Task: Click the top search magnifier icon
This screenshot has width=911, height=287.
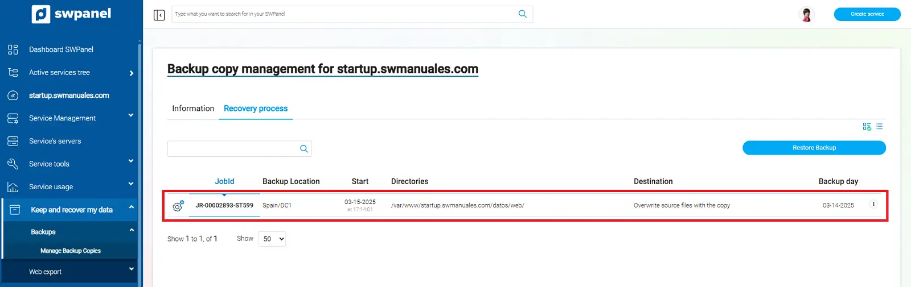Action: [x=522, y=14]
